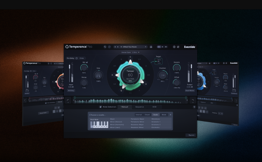Click the info icon left of settings, center window

tap(174, 47)
